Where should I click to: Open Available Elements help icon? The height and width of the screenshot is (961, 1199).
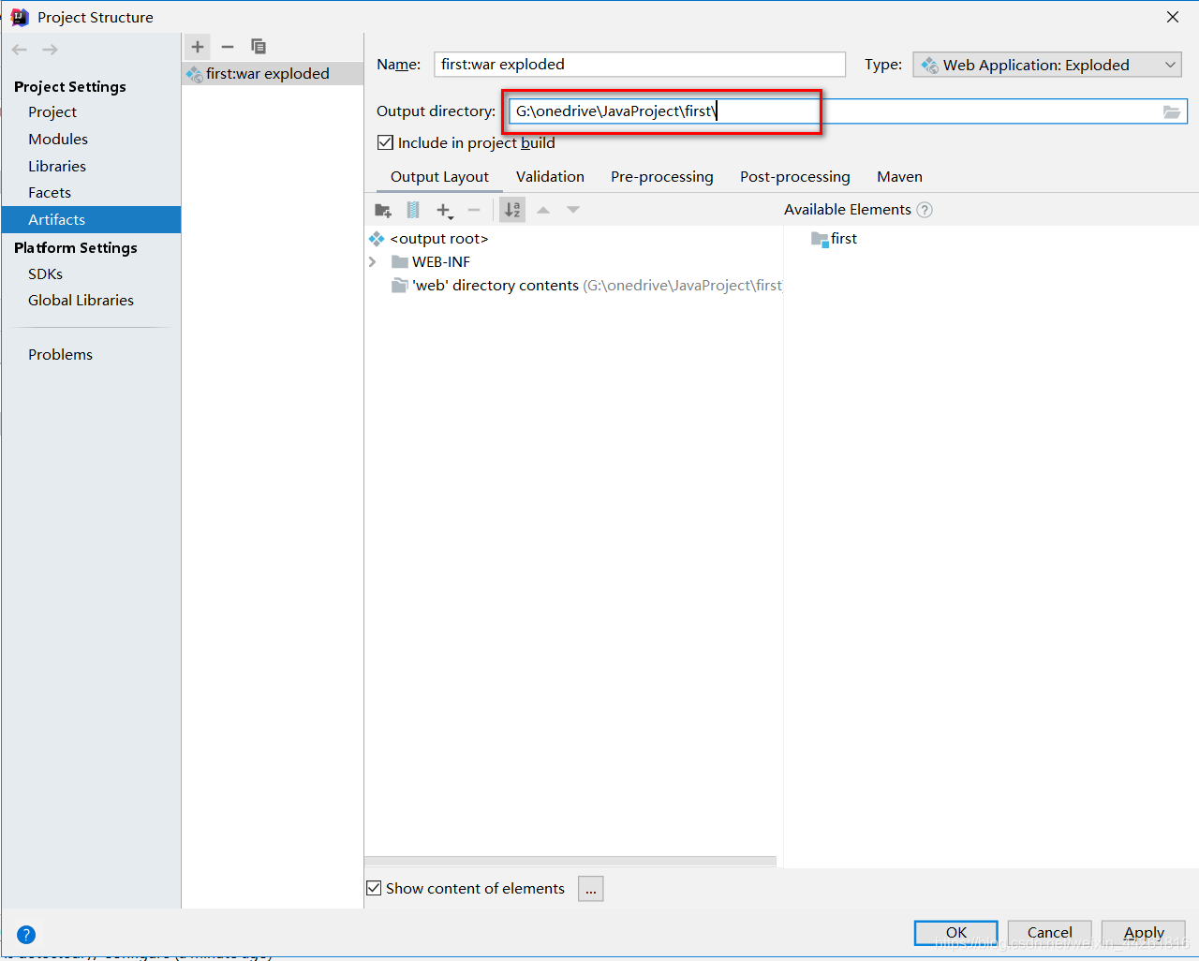tap(925, 210)
